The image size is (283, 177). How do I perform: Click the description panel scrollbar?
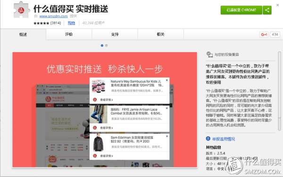pyautogui.click(x=279, y=91)
